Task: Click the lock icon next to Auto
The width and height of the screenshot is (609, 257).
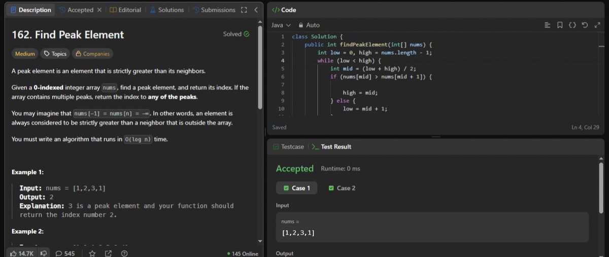Action: tap(301, 25)
